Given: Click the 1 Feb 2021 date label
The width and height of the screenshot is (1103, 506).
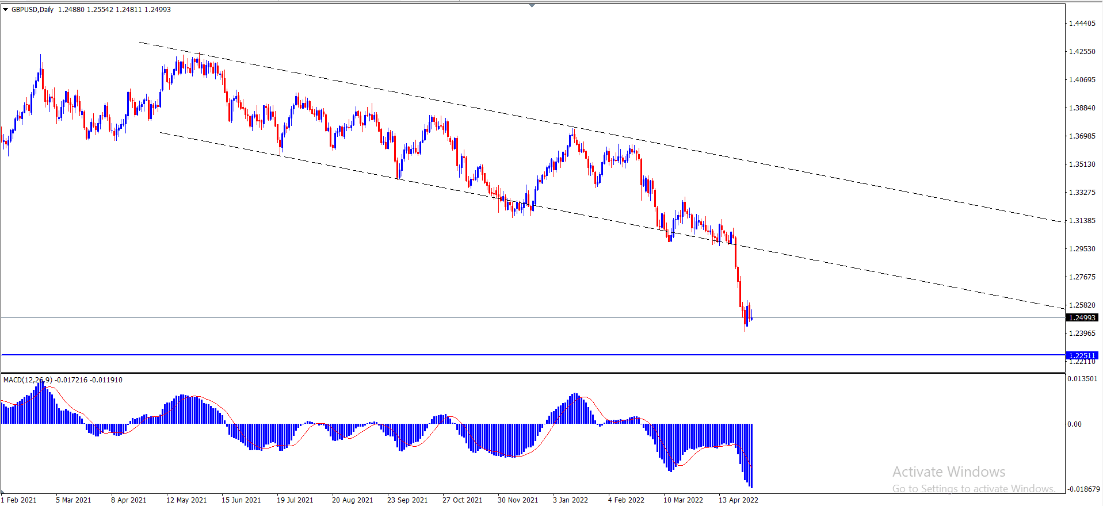Looking at the screenshot, I should pos(18,500).
